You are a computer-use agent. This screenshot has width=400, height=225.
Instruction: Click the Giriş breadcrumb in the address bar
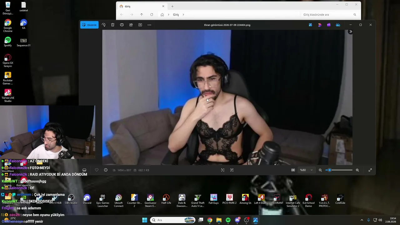(176, 15)
